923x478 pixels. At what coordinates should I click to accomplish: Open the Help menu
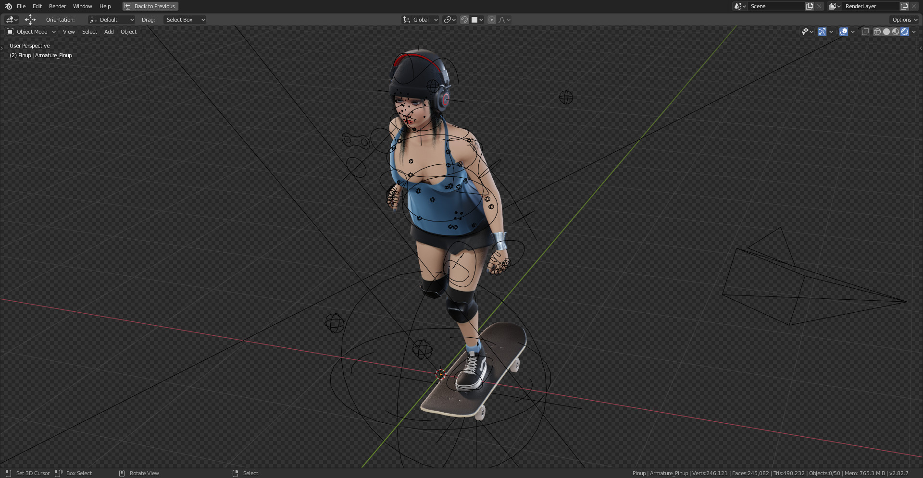pyautogui.click(x=105, y=6)
